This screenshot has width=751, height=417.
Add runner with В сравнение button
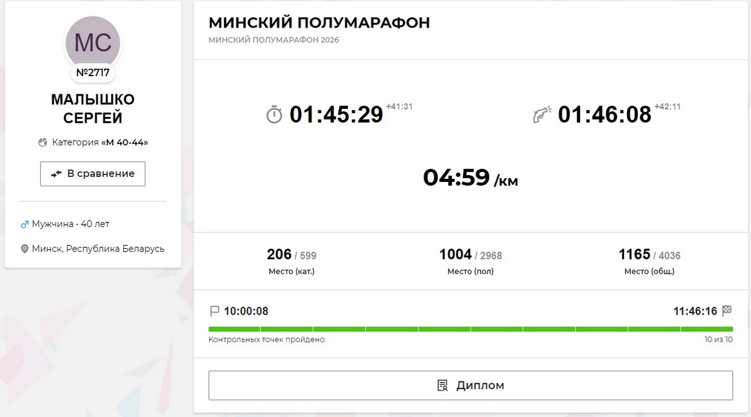tap(93, 174)
